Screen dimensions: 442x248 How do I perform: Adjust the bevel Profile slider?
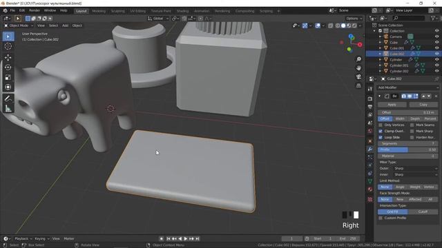coord(408,150)
